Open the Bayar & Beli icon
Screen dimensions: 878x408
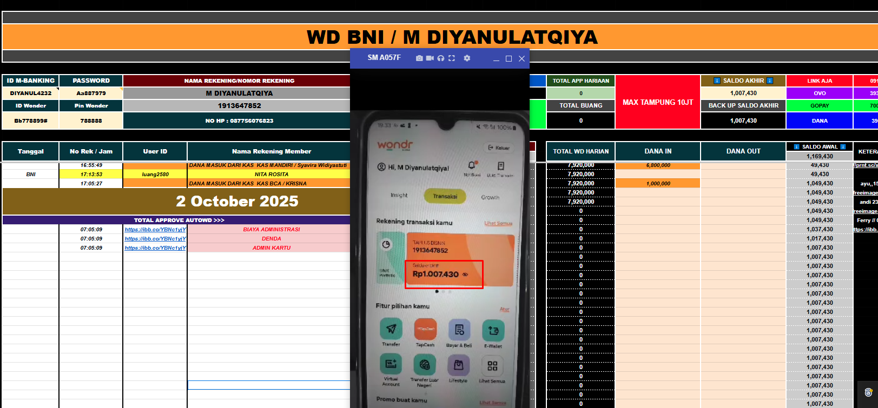pos(459,330)
